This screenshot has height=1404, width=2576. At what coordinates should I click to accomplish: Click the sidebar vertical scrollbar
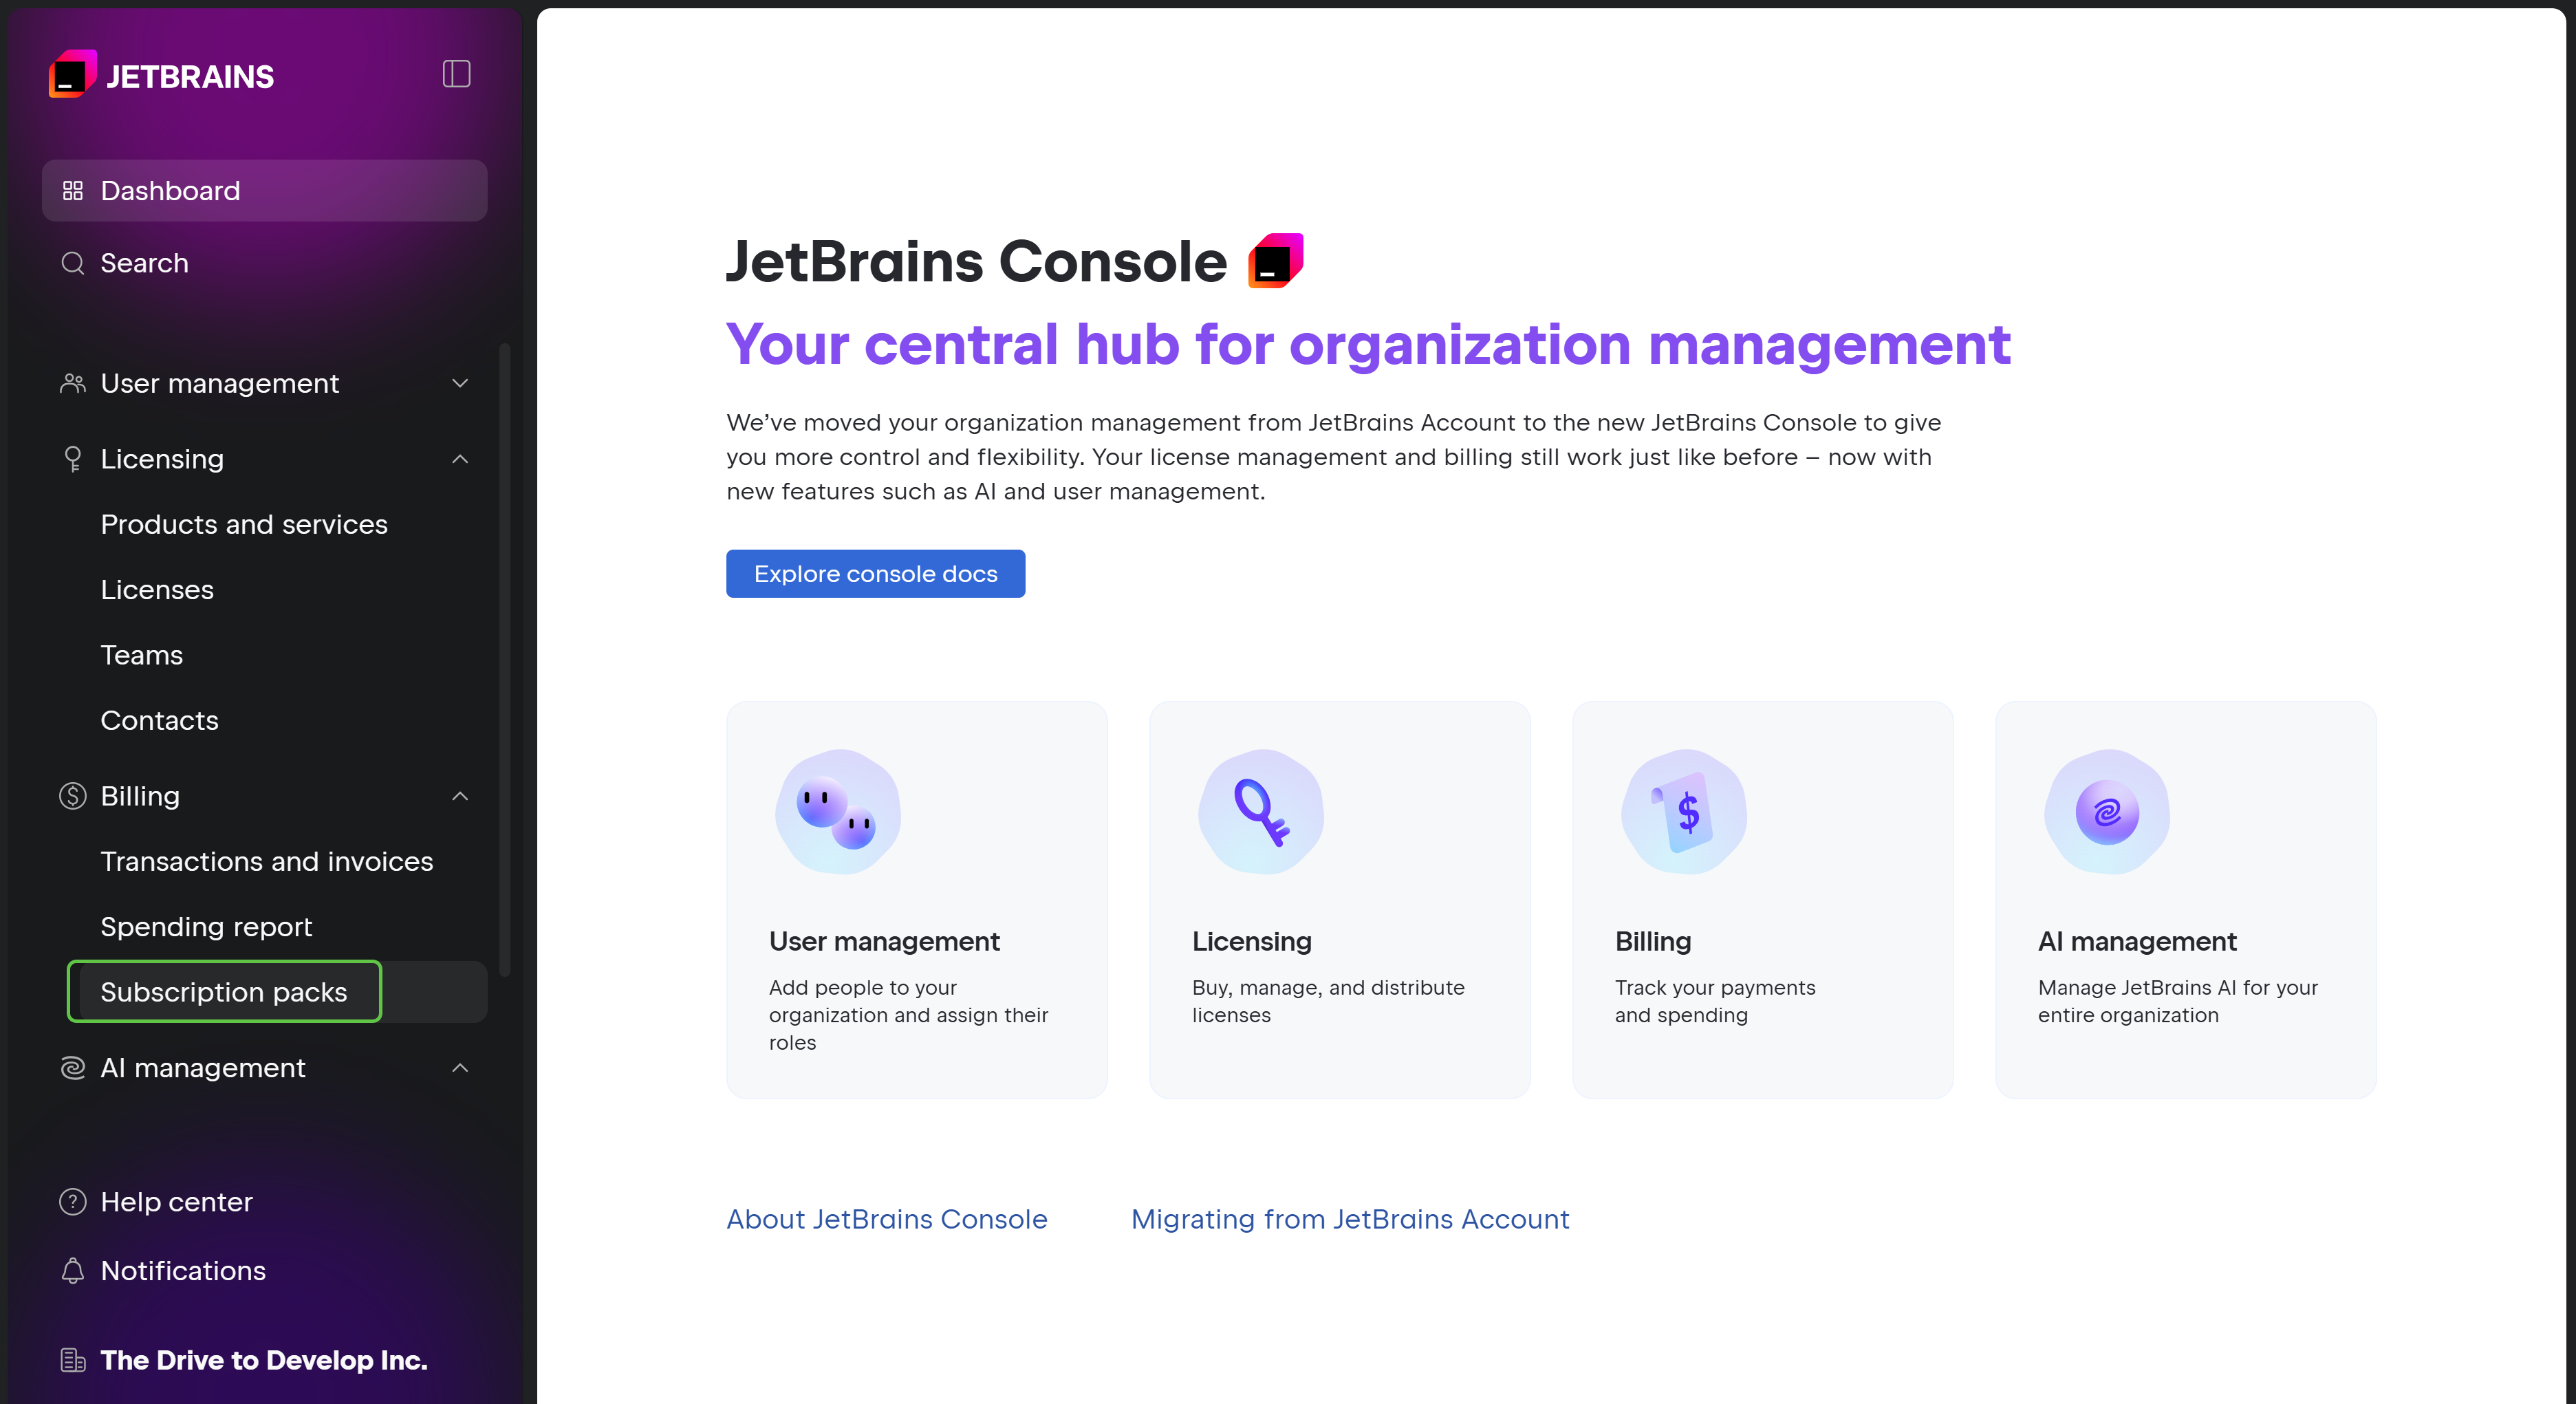[505, 660]
